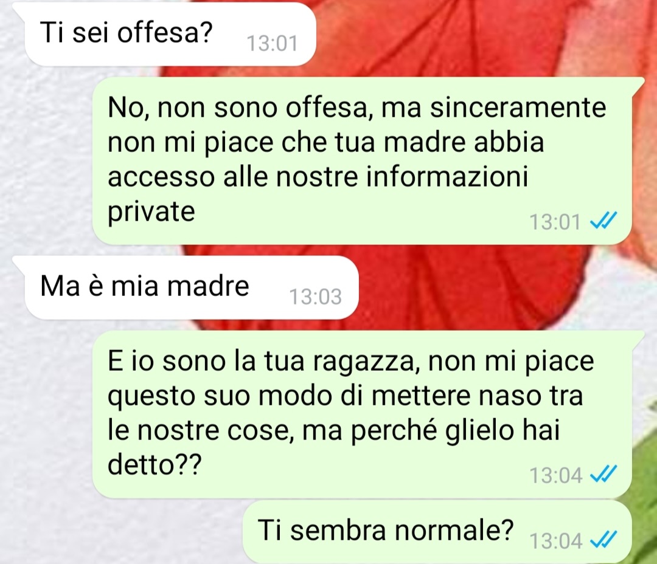The height and width of the screenshot is (564, 657).
Task: Click the double check beside 'Ti sembra normale?'
Action: 603,539
